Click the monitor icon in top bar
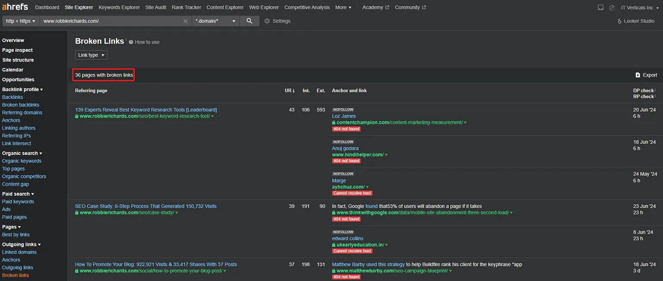The width and height of the screenshot is (663, 281). tap(600, 7)
